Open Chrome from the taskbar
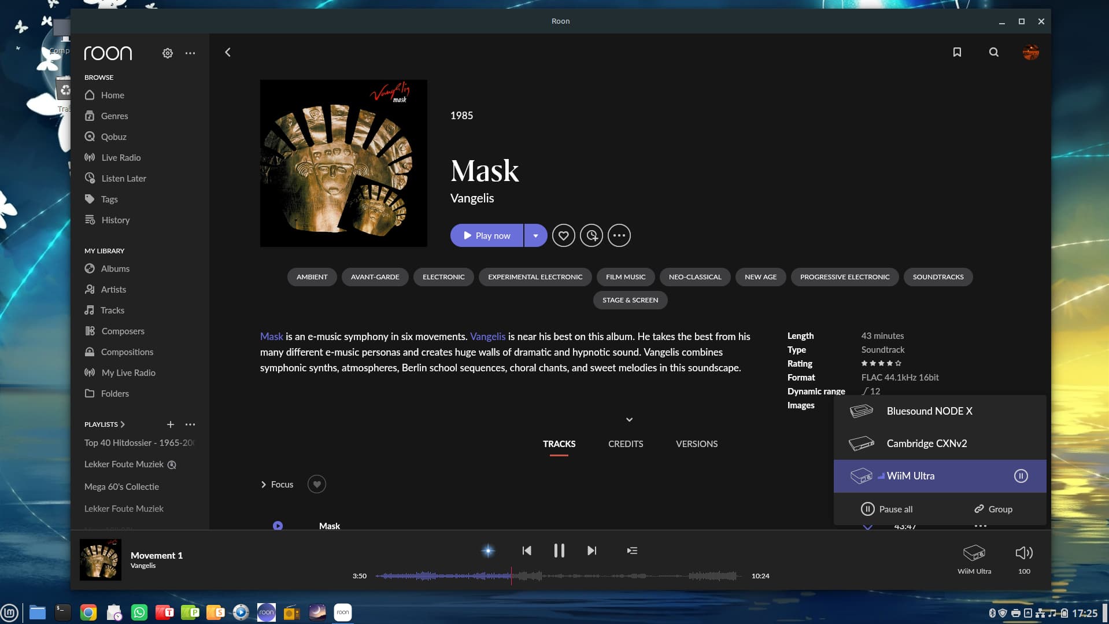1109x624 pixels. [88, 612]
